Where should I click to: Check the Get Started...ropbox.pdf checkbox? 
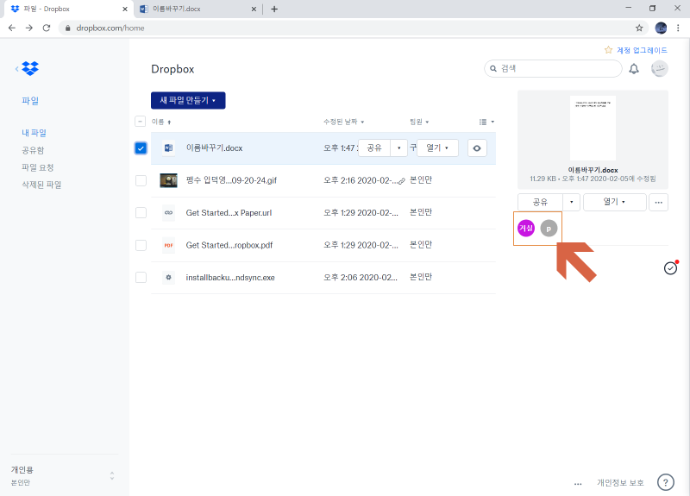141,245
